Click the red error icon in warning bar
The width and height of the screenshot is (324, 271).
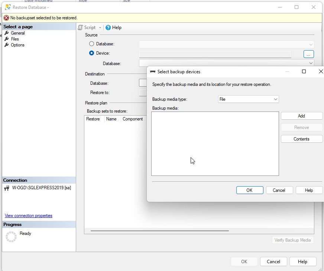(6, 17)
